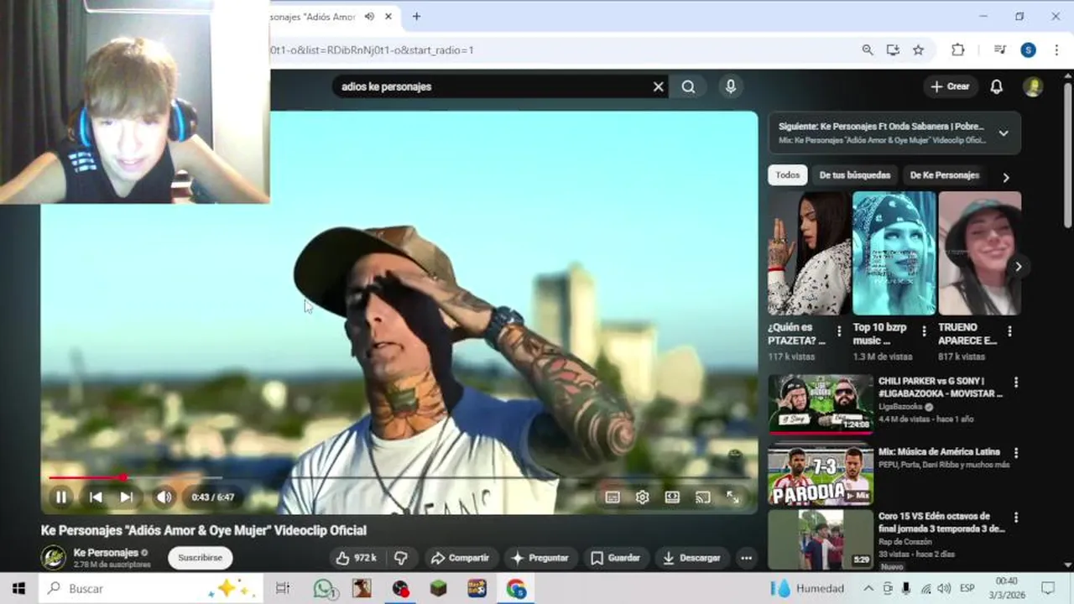Select the Todos filter chip

click(x=788, y=175)
